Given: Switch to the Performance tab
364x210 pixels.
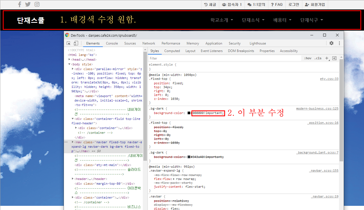Looking at the screenshot, I should (x=171, y=43).
